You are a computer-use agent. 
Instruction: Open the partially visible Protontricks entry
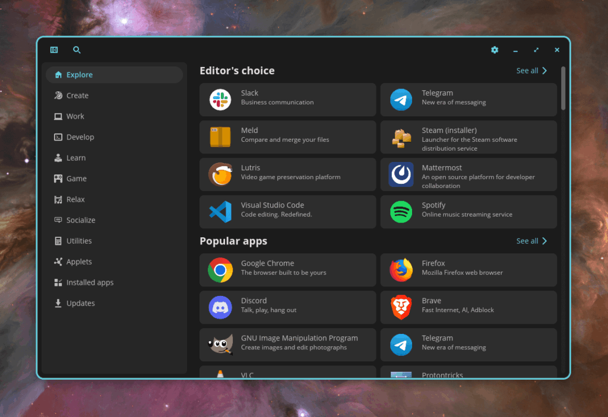tap(468, 372)
